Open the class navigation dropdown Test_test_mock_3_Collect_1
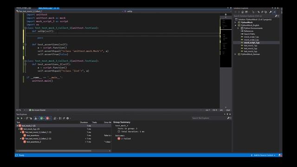Screen dimensions: 297x167 tap(69, 11)
